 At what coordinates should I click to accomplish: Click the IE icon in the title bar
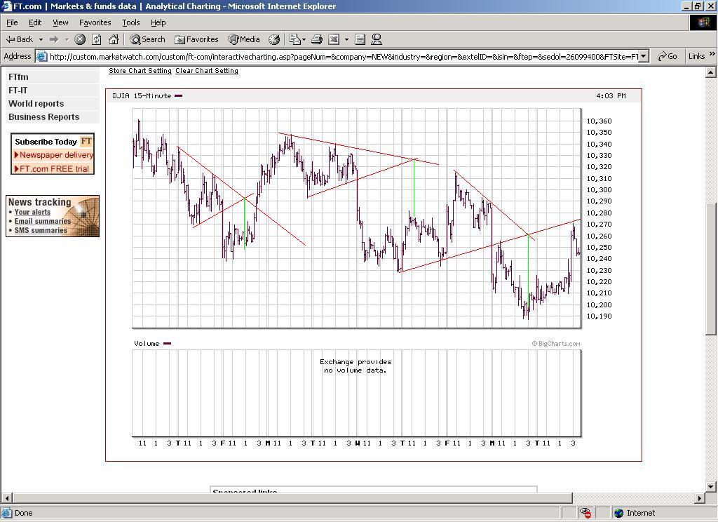coord(6,6)
